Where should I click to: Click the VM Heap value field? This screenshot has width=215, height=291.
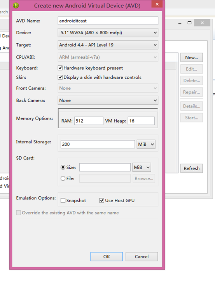(141, 121)
